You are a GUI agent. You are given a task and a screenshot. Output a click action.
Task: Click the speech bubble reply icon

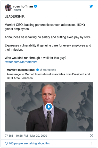click(6, 143)
